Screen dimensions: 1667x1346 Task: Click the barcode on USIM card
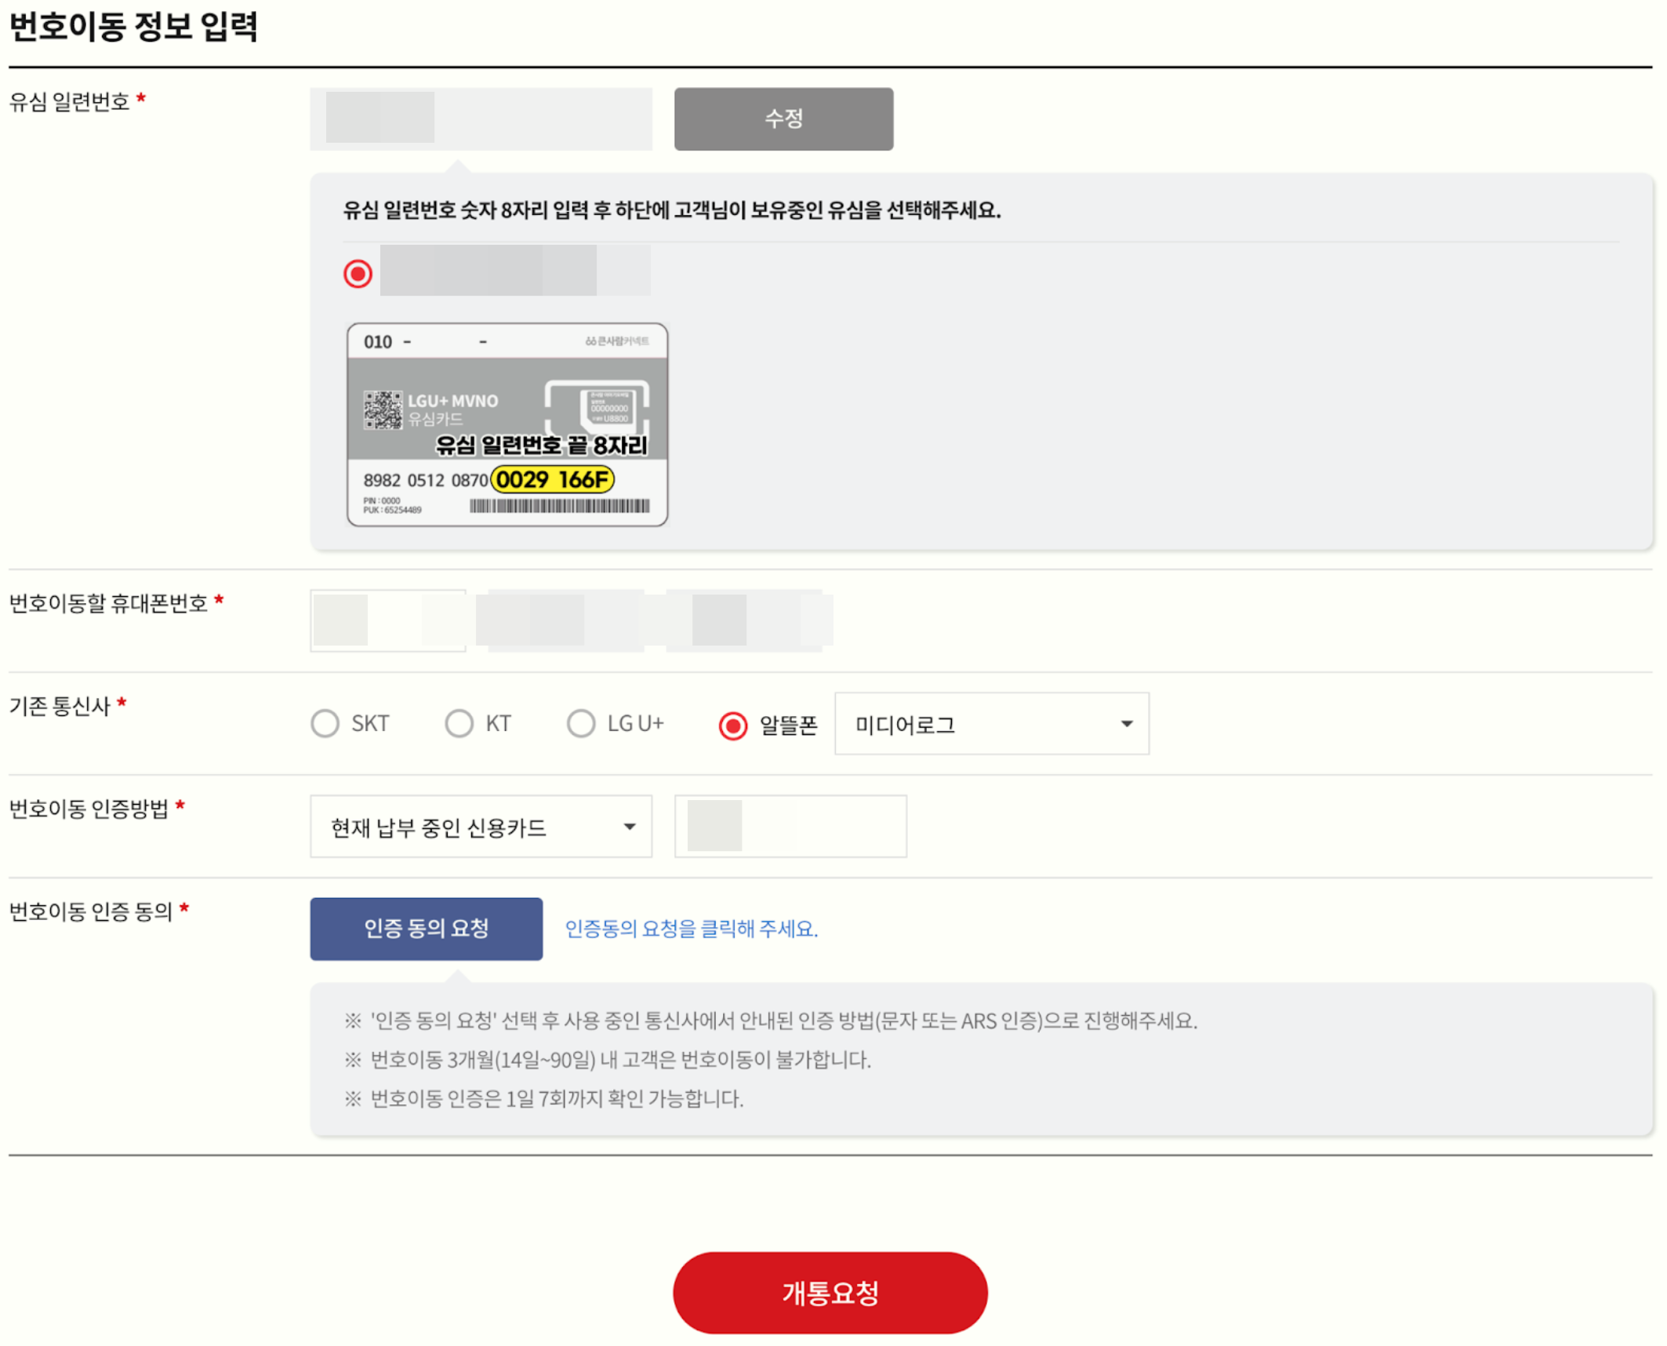point(559,506)
